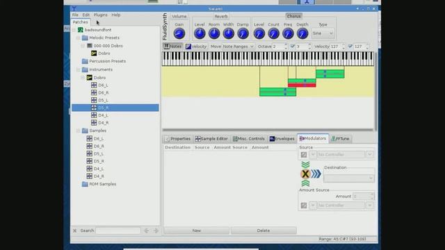Open the modulator Destination dropdown
445x250 pixels.
(349, 178)
